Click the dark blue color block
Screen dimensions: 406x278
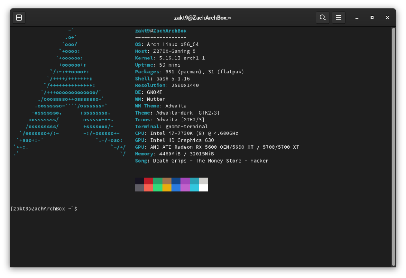[176, 181]
